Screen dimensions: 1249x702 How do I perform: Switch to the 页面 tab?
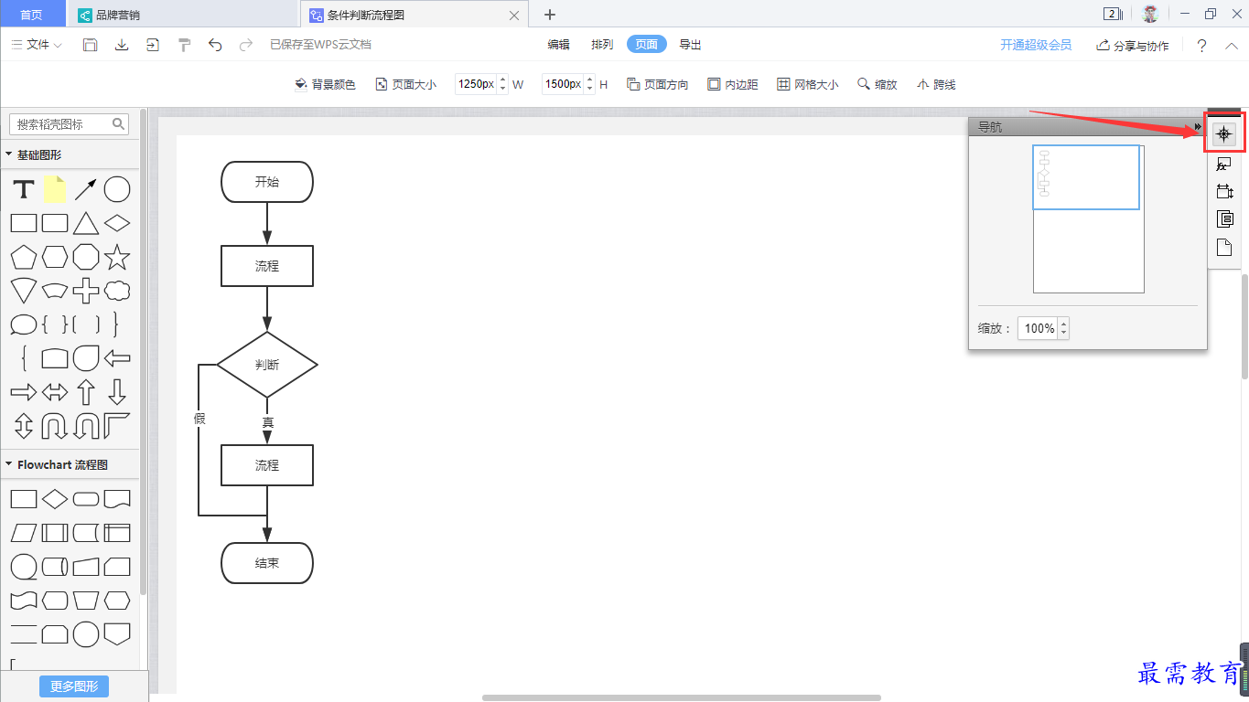click(647, 45)
